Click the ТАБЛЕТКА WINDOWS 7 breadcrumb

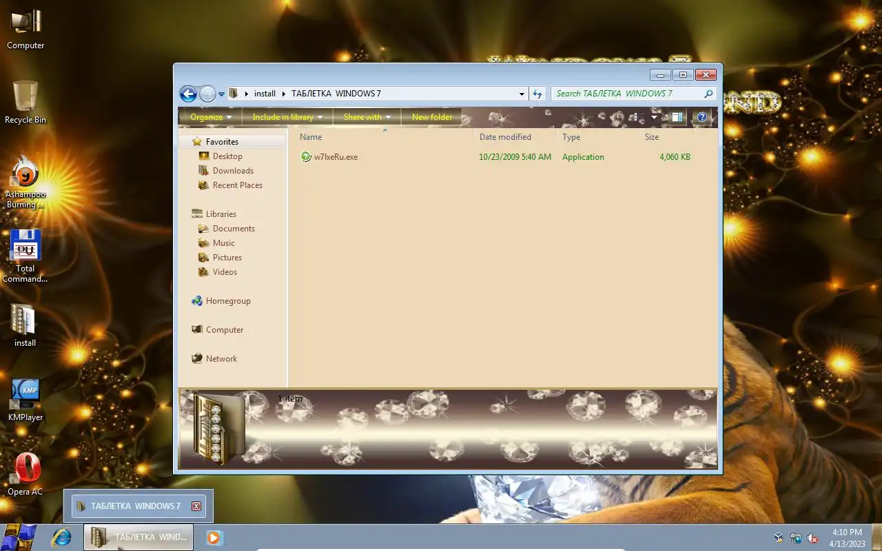pyautogui.click(x=336, y=94)
